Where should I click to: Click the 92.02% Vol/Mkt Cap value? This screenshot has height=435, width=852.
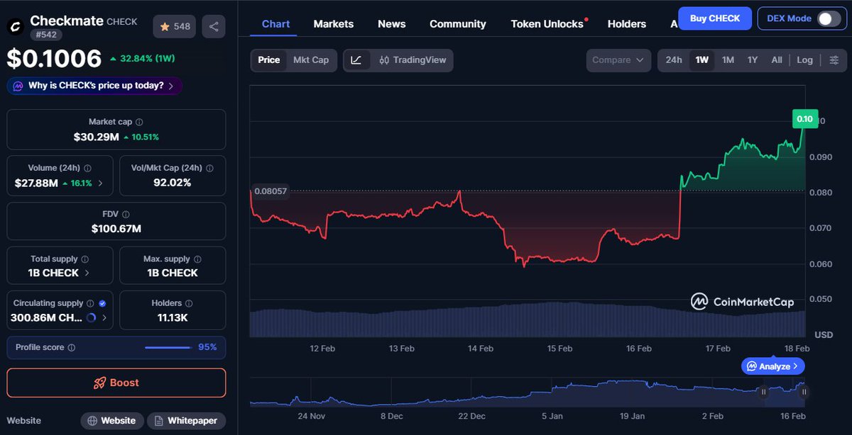173,183
